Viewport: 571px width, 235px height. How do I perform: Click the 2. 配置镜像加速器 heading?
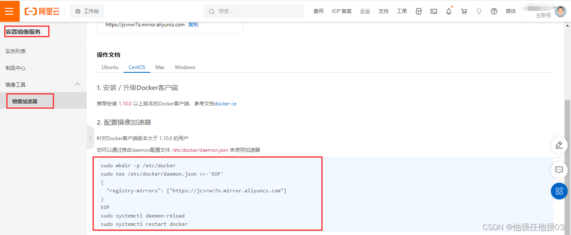(124, 122)
